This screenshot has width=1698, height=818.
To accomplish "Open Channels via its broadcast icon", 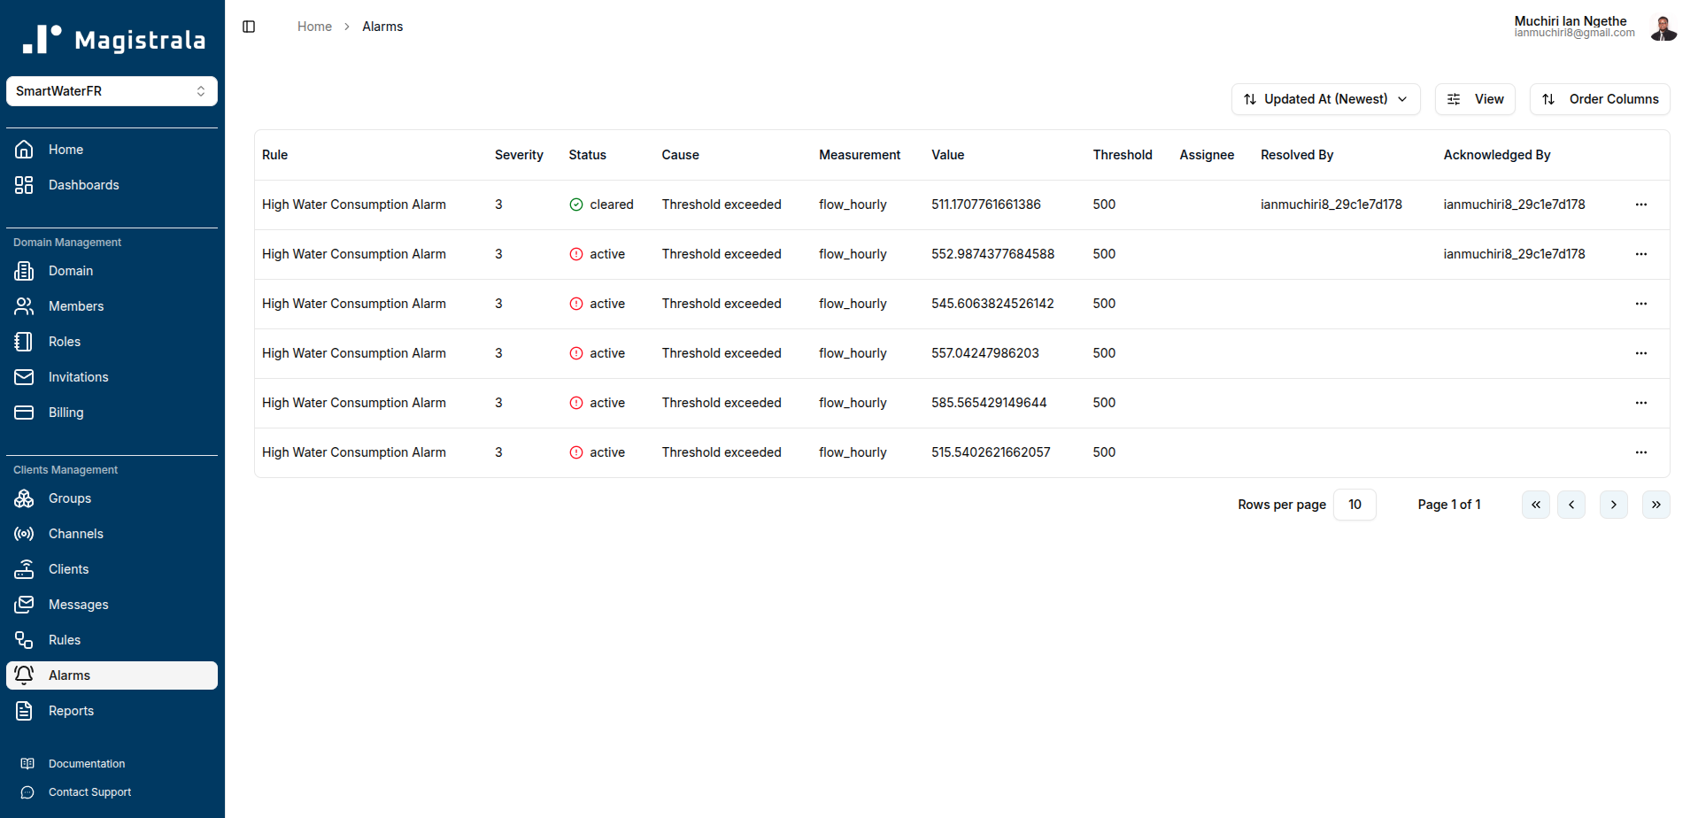I will point(24,534).
